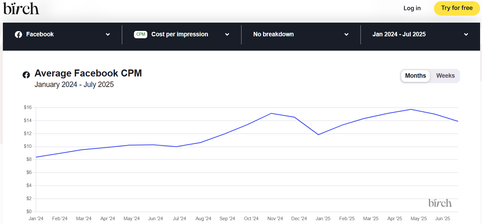Click the $2 y-axis label
Screen dimensions: 482x224
click(x=29, y=199)
